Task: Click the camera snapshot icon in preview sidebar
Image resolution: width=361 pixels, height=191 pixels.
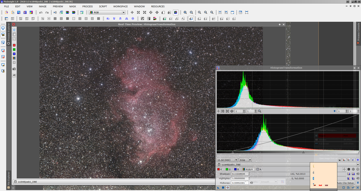Action: 14,69
